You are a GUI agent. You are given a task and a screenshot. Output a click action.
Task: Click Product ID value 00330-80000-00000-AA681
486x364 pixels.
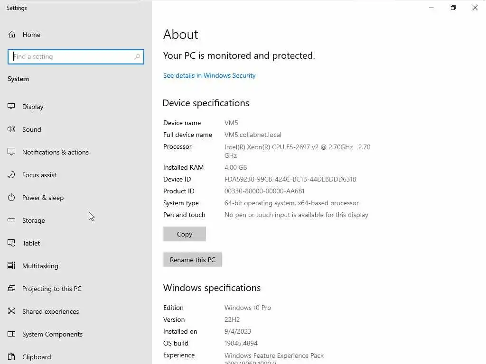pos(264,191)
